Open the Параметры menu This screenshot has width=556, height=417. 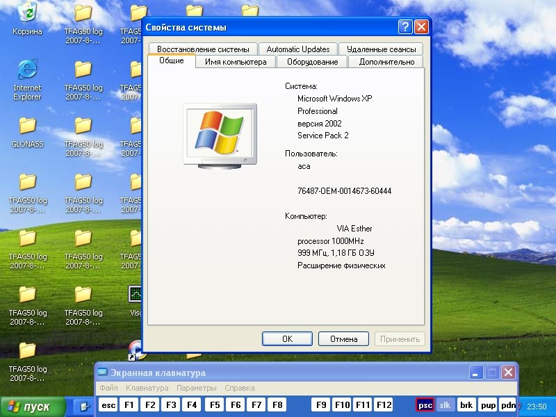(197, 388)
